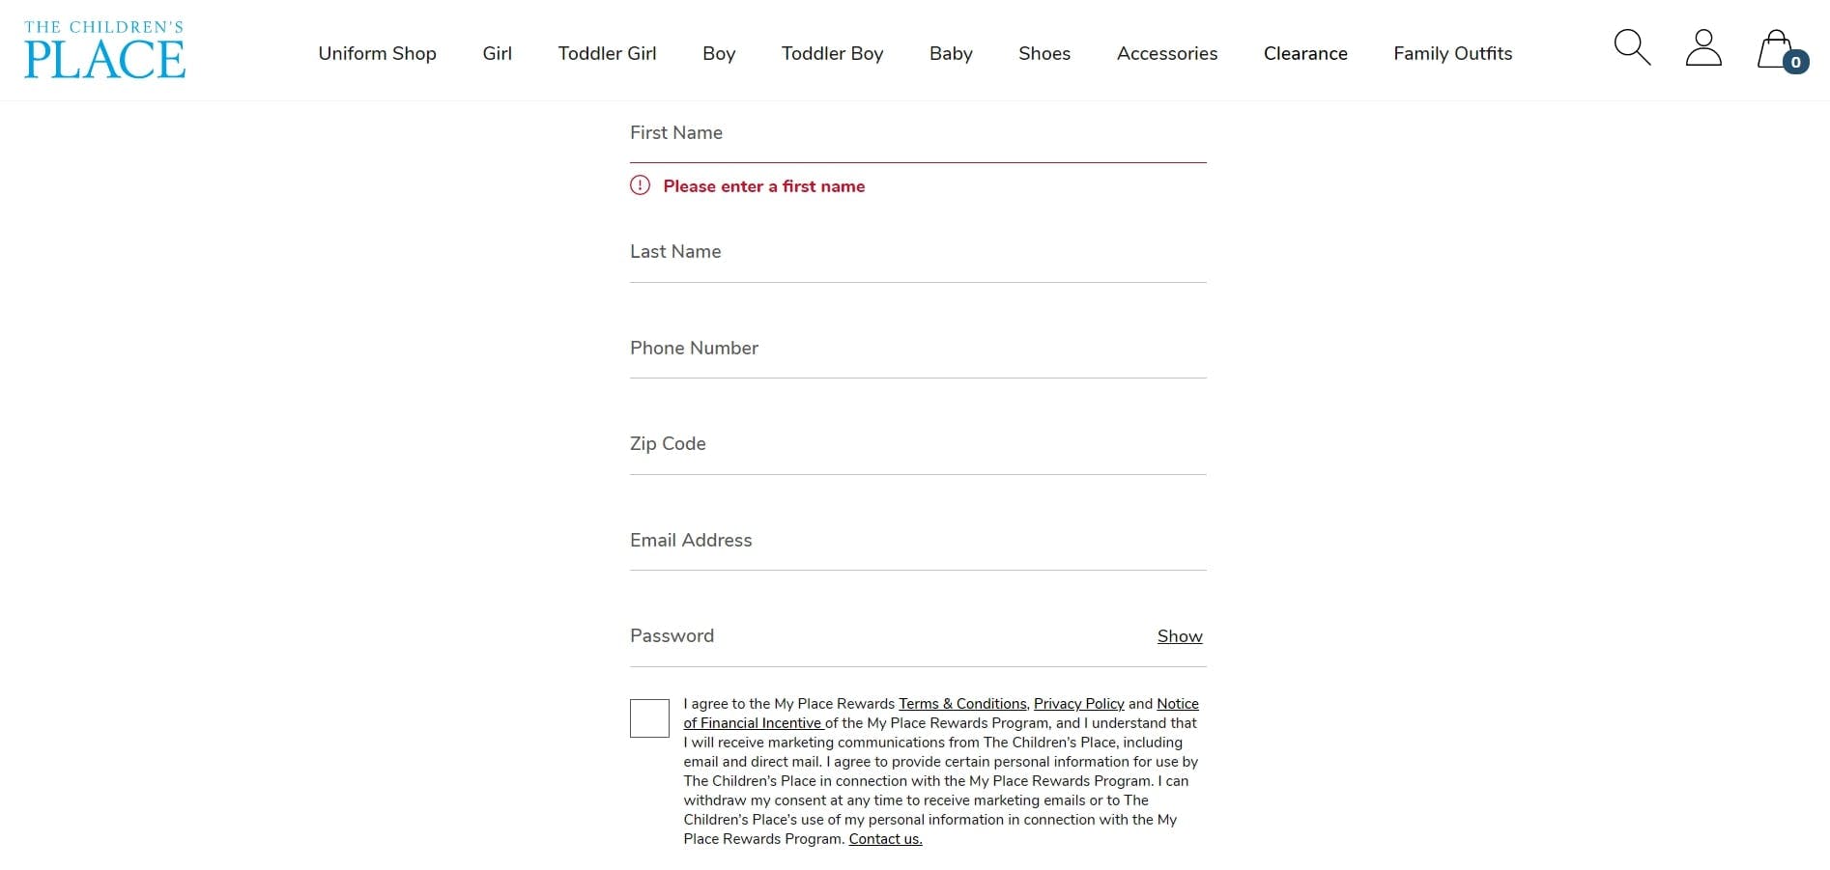Focus the Email Address field
This screenshot has width=1830, height=870.
[918, 542]
